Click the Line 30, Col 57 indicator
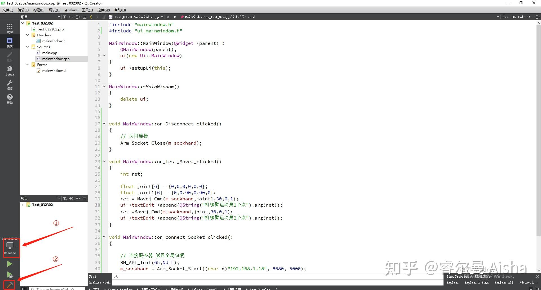This screenshot has width=541, height=290. coord(516,17)
